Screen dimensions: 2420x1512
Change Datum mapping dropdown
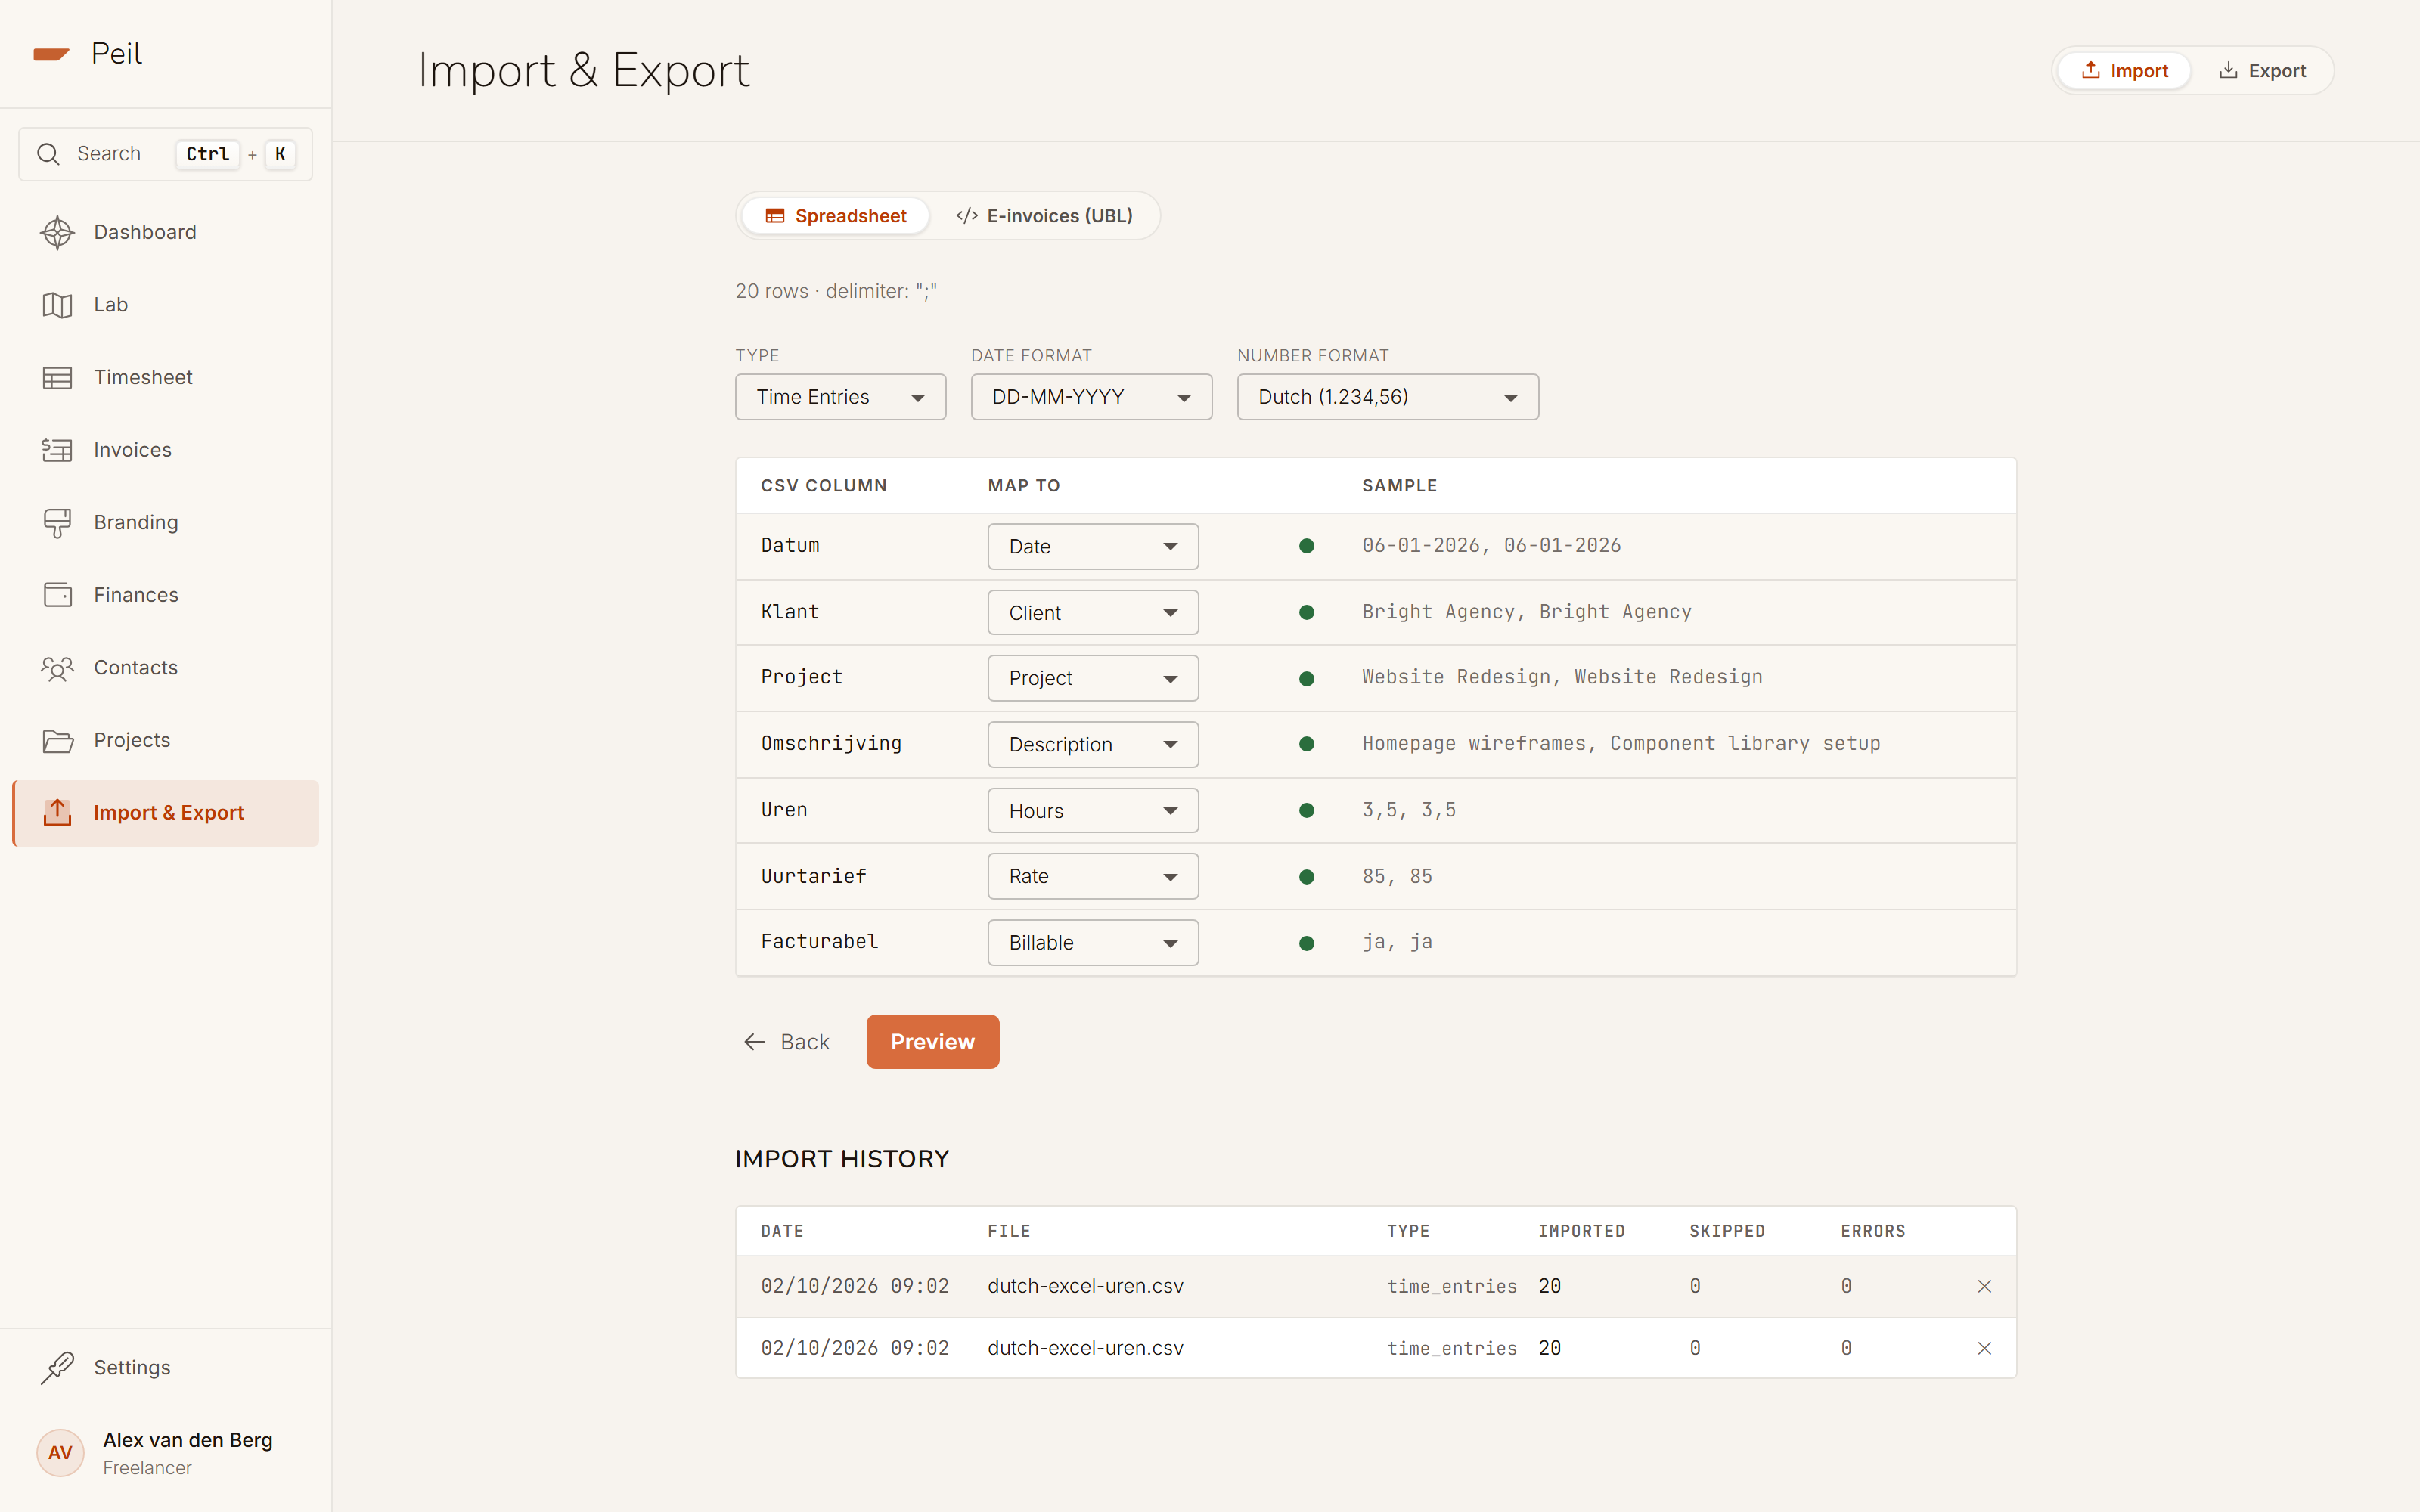(1092, 546)
